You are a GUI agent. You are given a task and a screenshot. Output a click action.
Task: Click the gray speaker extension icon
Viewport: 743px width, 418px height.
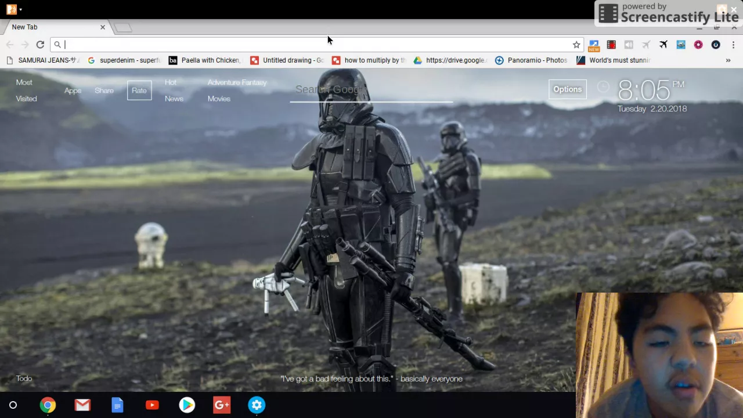click(x=629, y=45)
